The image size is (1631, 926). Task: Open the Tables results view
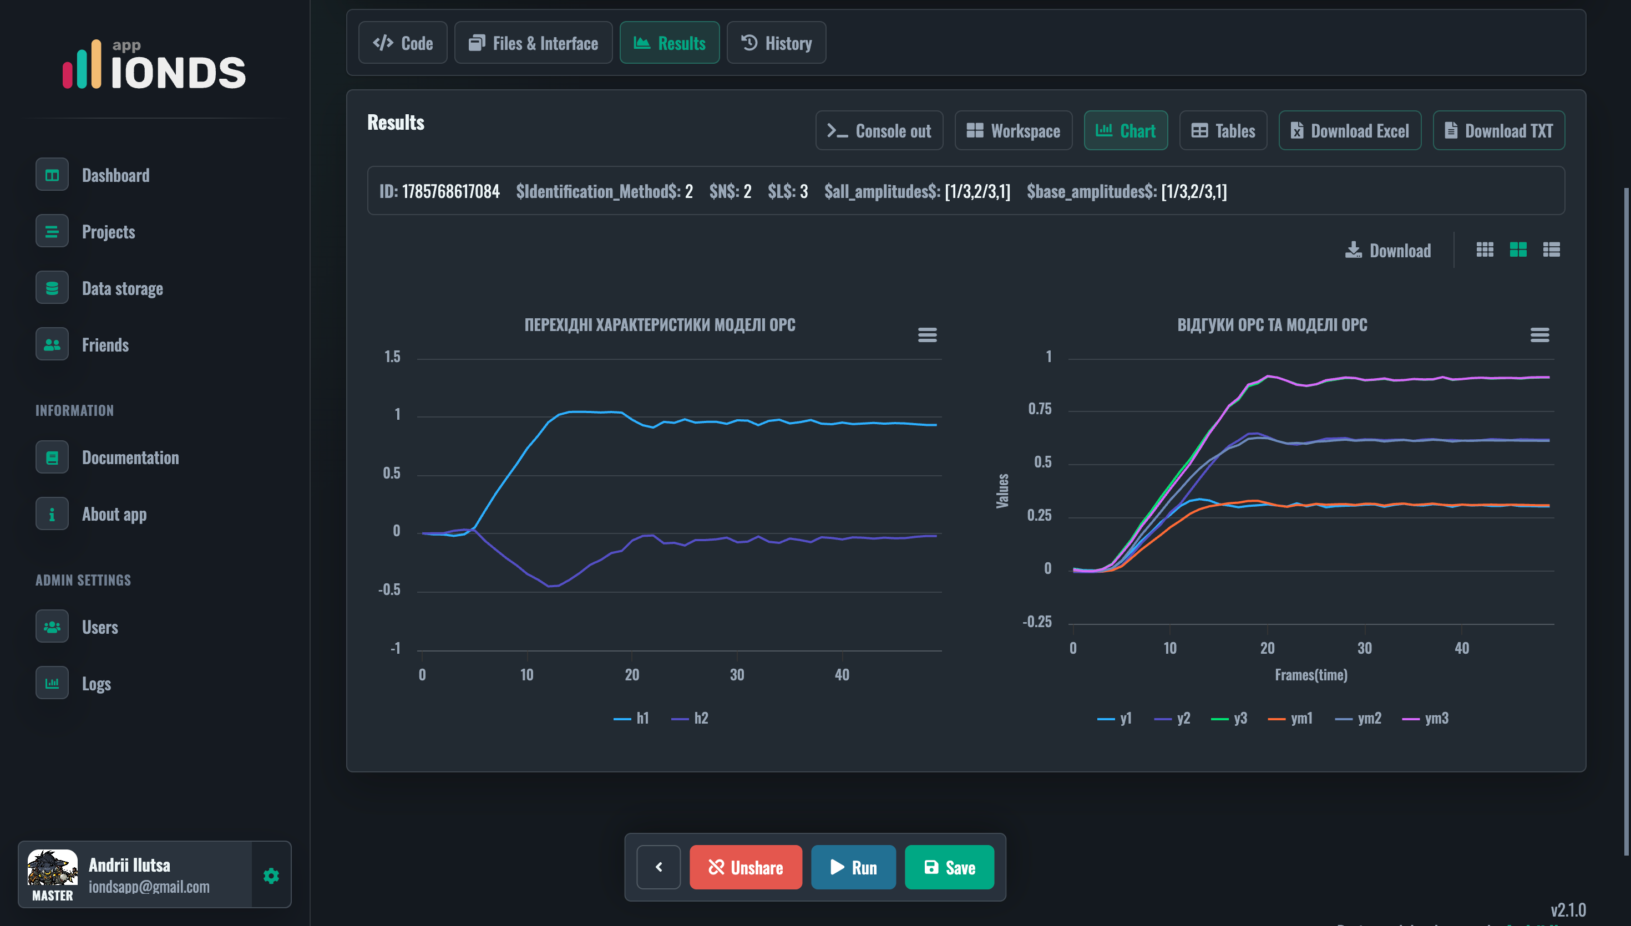point(1223,130)
